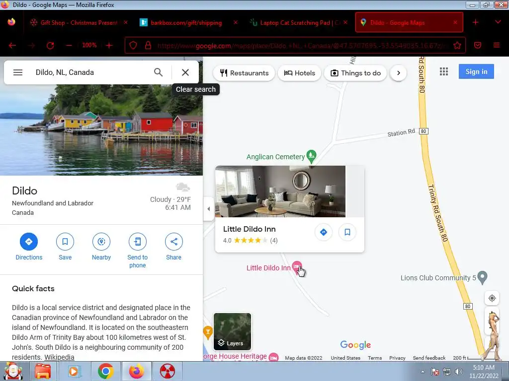List all tabs dropdown arrow
Viewport: 509px width, 381px height.
(x=498, y=22)
